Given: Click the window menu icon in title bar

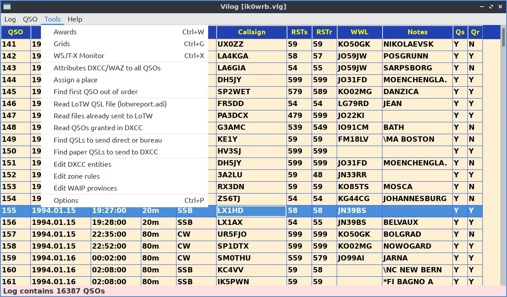Looking at the screenshot, I should click(x=7, y=7).
